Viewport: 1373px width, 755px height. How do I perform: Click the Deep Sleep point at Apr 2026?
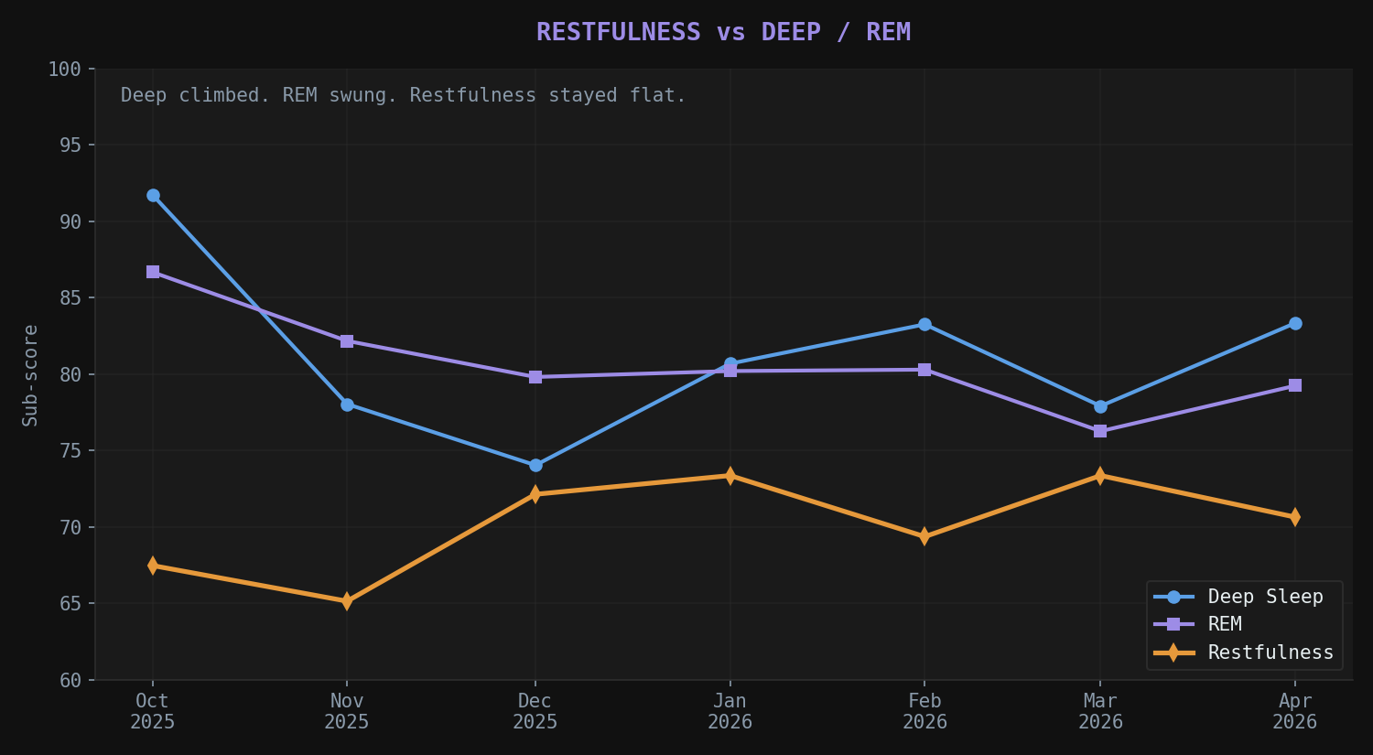[1295, 323]
